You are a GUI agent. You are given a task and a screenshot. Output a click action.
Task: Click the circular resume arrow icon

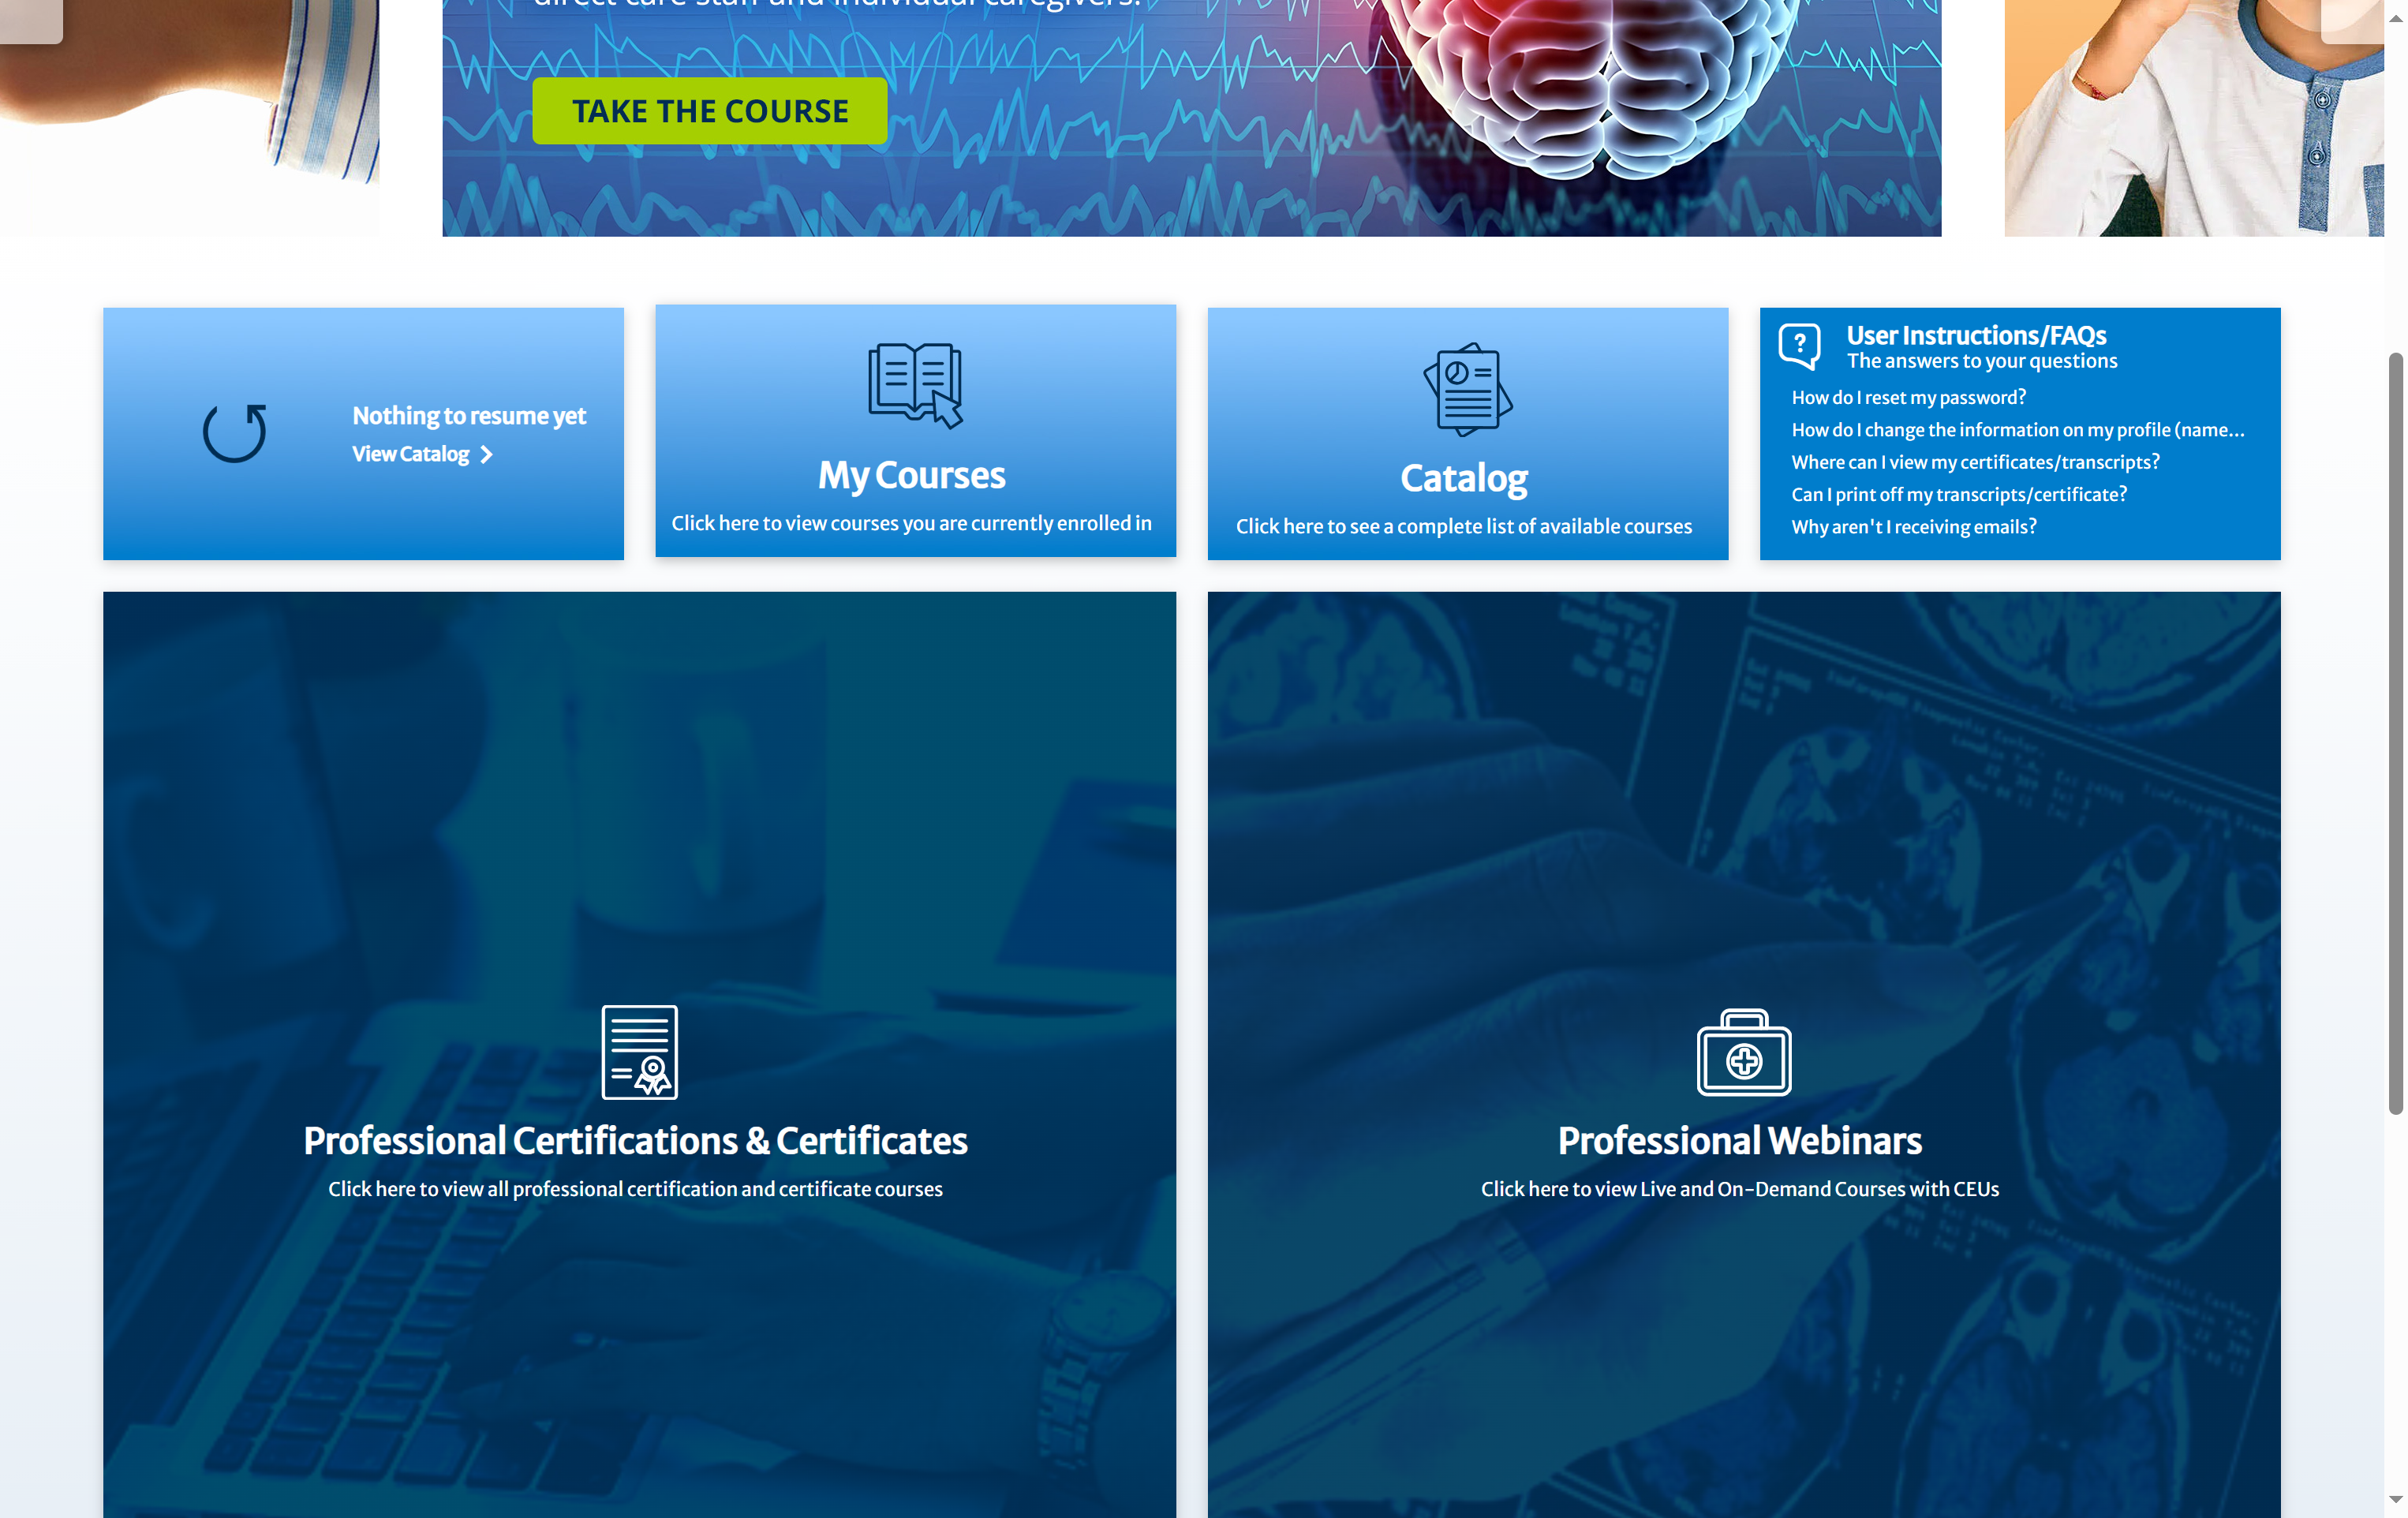(235, 433)
